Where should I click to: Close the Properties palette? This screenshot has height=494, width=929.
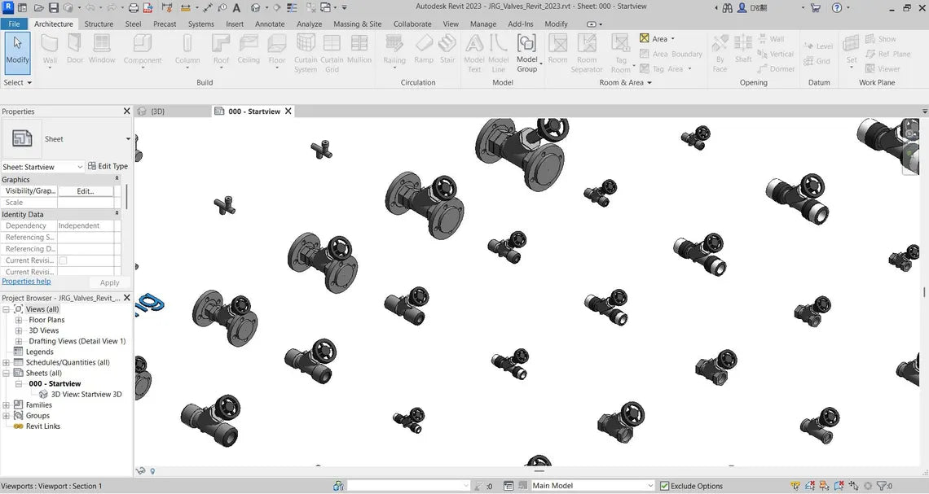pos(126,111)
